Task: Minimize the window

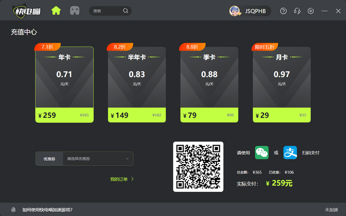Action: point(324,11)
